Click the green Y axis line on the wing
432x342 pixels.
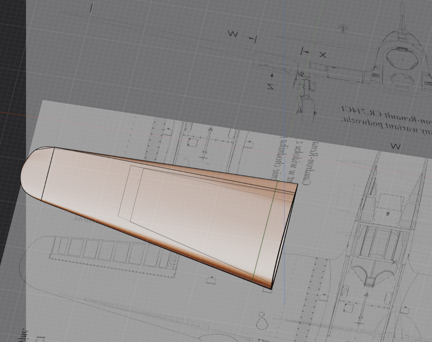265,230
